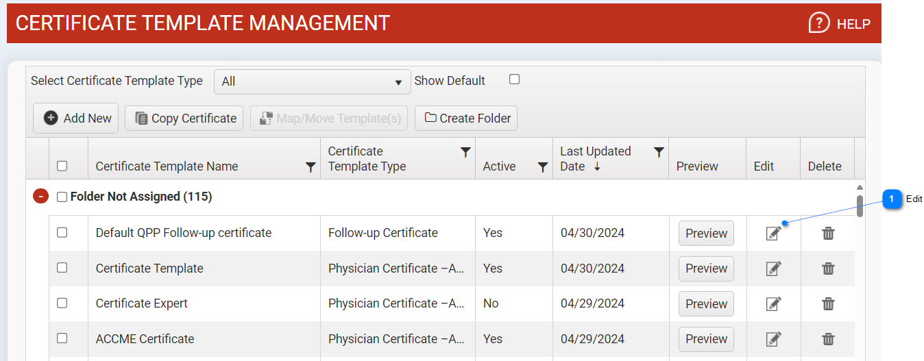Open the Help icon in header
Screen dimensions: 924x361
(819, 23)
